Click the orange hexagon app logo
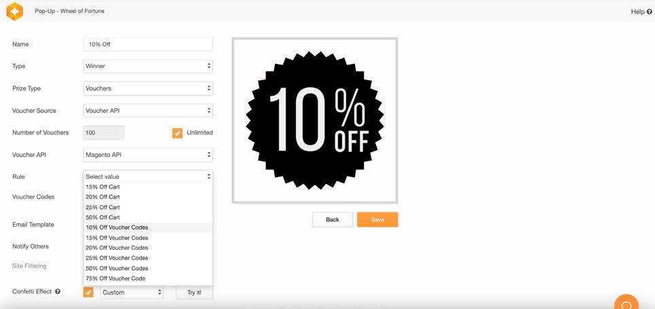The width and height of the screenshot is (655, 309). [x=15, y=12]
